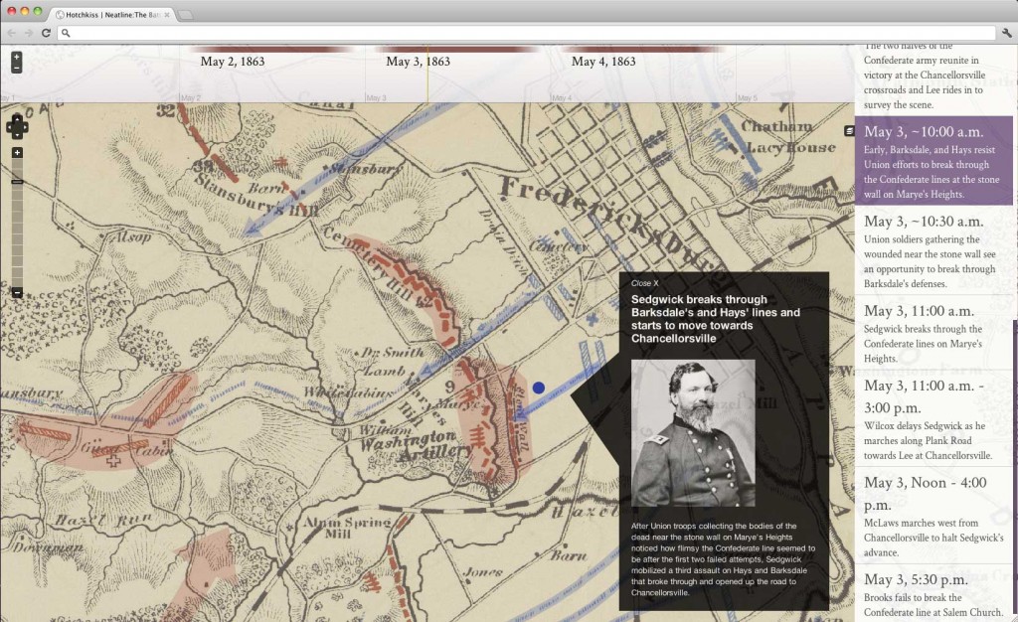This screenshot has height=622, width=1018.
Task: Open the May 3, Noon - 4:00 p.m. event
Action: 933,516
